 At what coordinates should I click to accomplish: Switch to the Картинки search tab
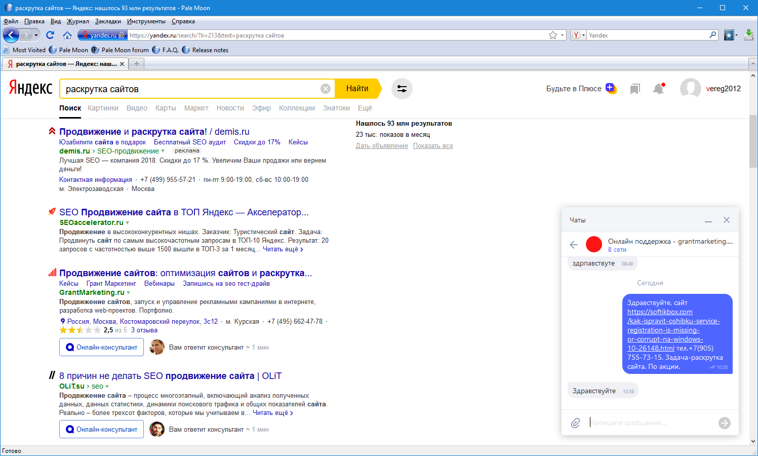(x=103, y=108)
